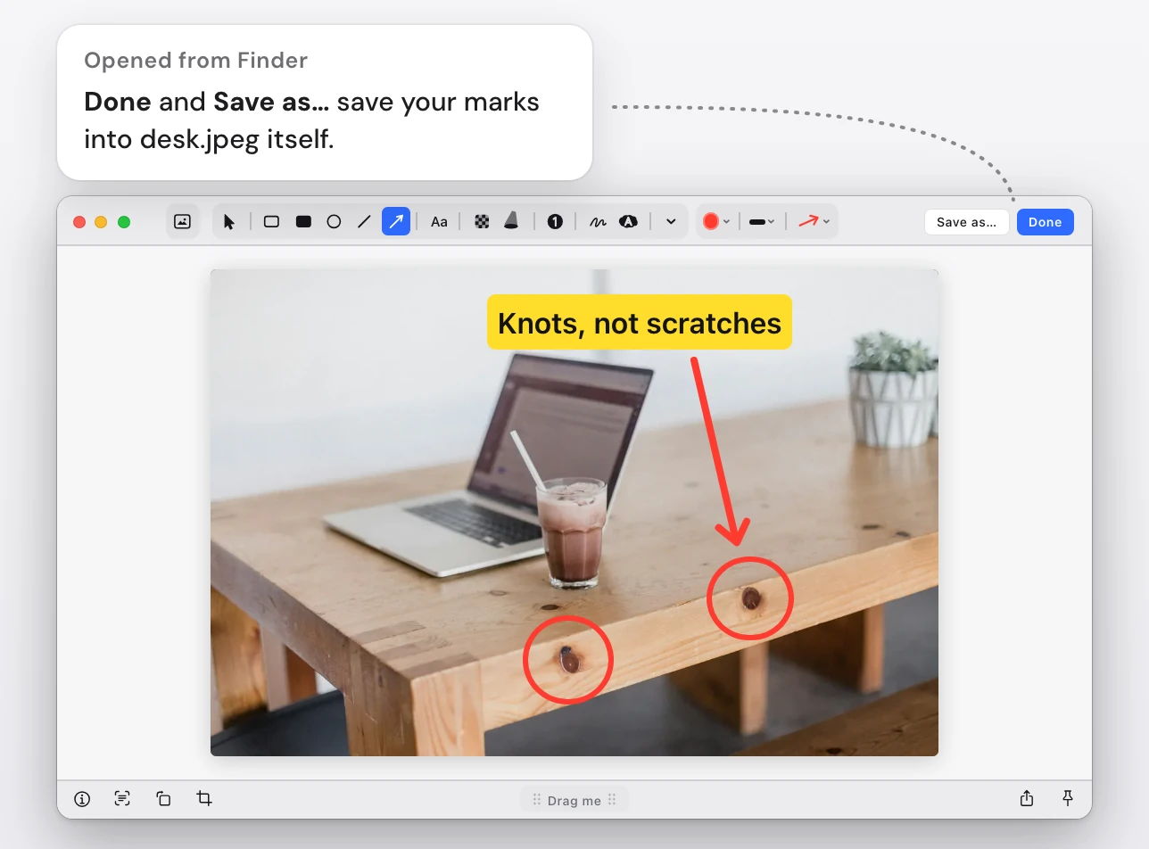Open the info icon in bottom bar
The width and height of the screenshot is (1149, 849).
(x=82, y=799)
